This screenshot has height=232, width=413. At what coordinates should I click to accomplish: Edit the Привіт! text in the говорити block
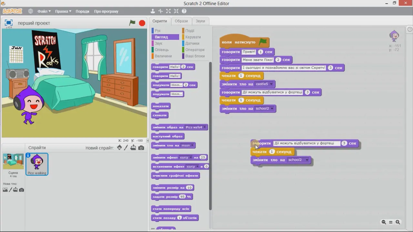[249, 52]
